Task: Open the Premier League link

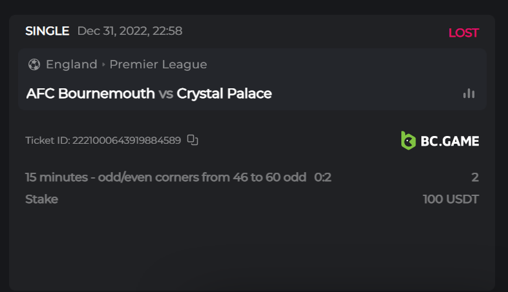Action: [x=158, y=64]
